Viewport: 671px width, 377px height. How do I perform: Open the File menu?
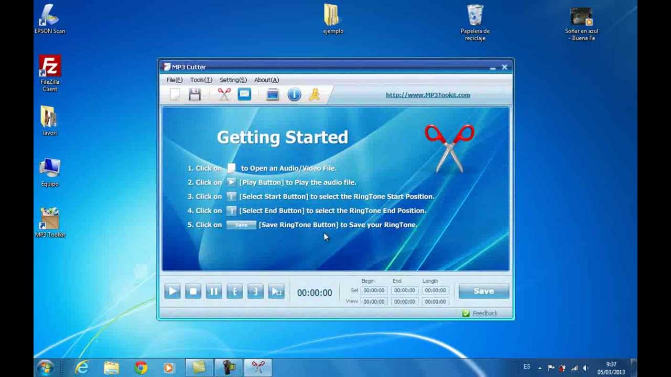[175, 80]
